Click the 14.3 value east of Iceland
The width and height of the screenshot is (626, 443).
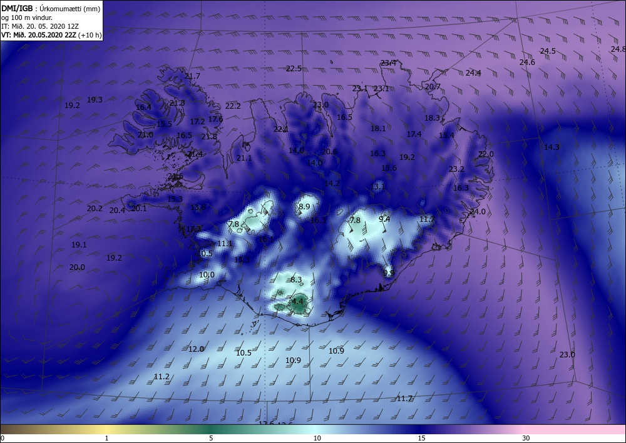point(552,147)
